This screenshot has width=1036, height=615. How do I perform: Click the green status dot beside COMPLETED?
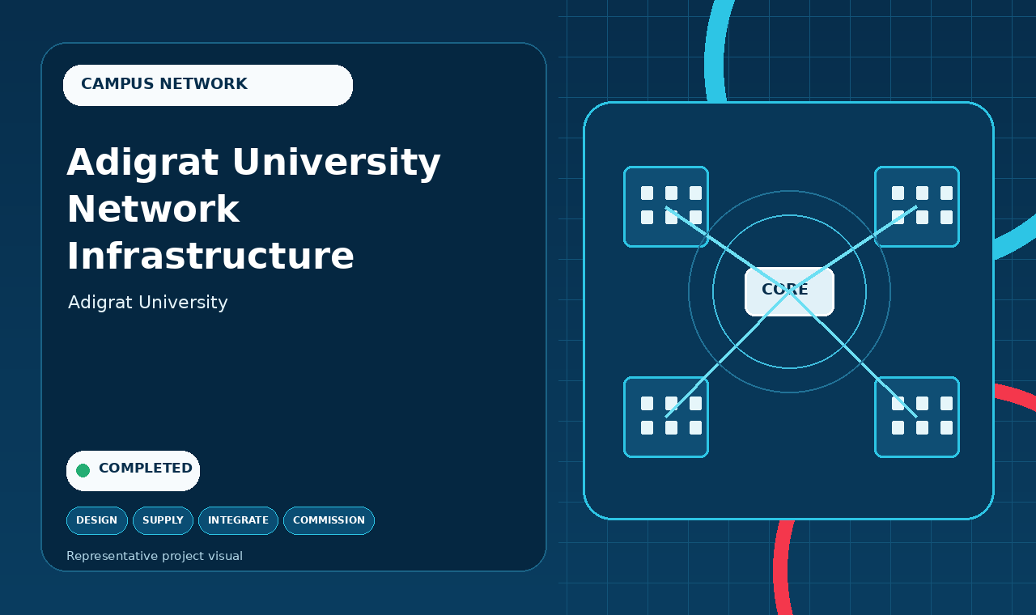[83, 470]
